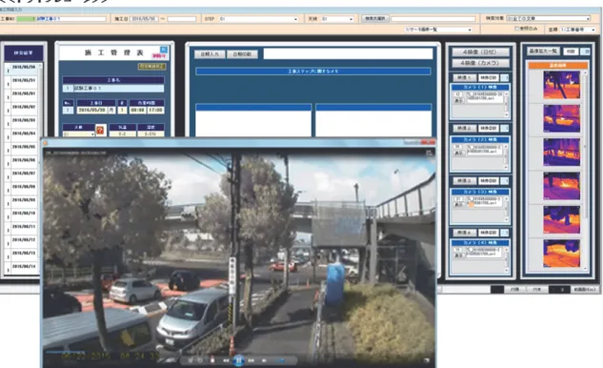Select the sixth thermal image thumbnail
This screenshot has height=368, width=603.
pyautogui.click(x=561, y=254)
